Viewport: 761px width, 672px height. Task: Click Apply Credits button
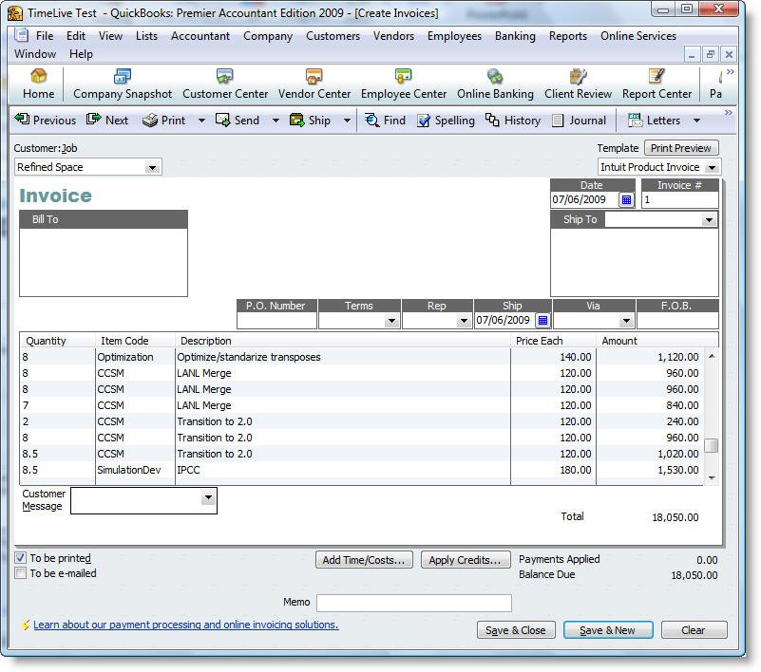point(466,560)
